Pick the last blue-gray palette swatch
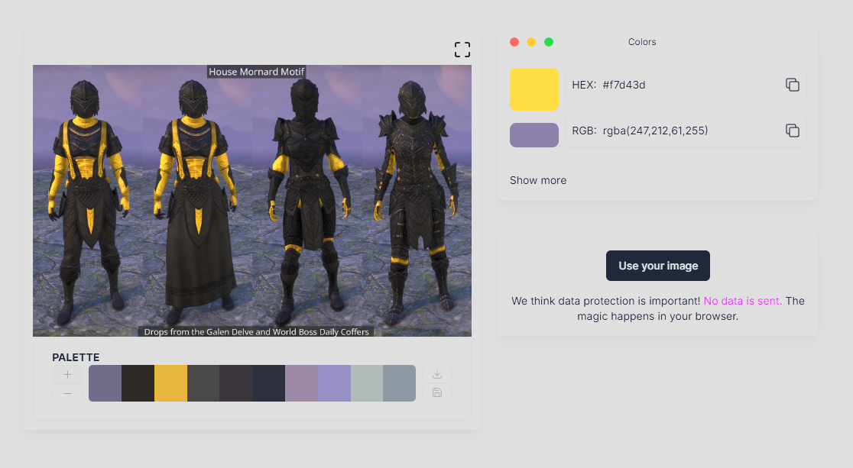The width and height of the screenshot is (853, 468). [x=399, y=383]
